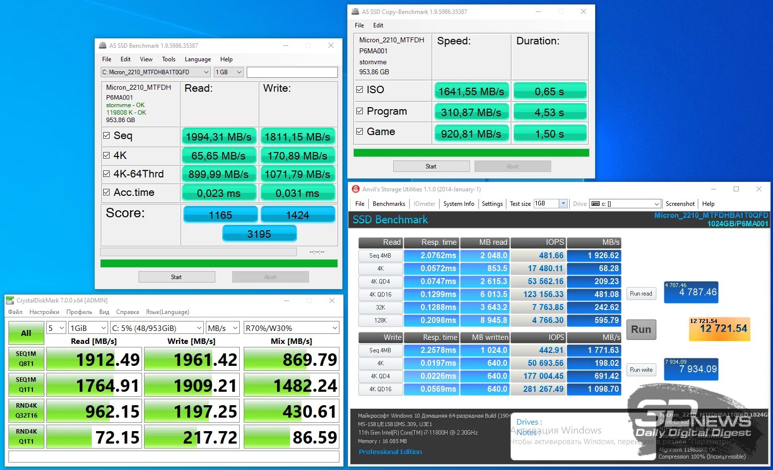Open the R70%/W30% mix ratio dropdown
This screenshot has width=773, height=470.
(292, 328)
